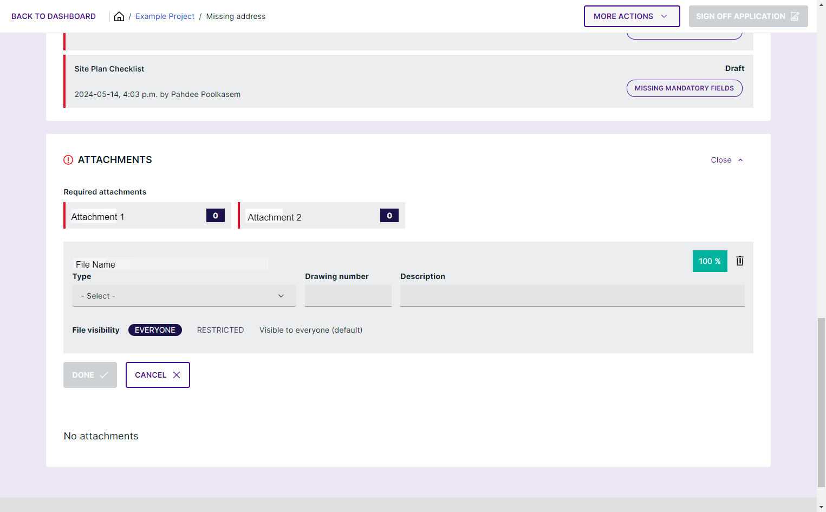Click the 'No attachments' text
The width and height of the screenshot is (826, 512).
(101, 436)
